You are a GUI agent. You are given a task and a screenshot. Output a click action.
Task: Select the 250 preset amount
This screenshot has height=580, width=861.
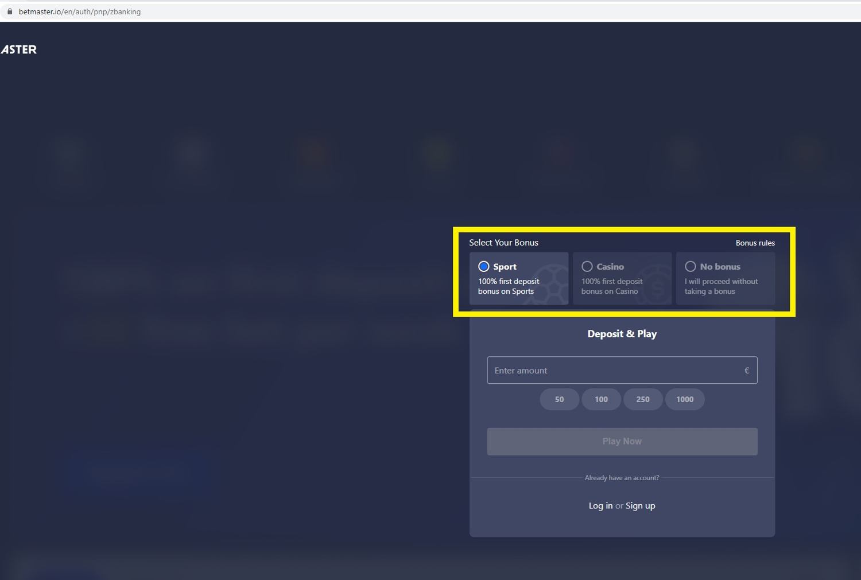(643, 400)
